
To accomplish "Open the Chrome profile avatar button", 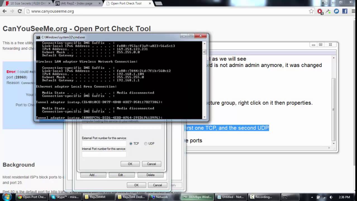I will 324,2.
